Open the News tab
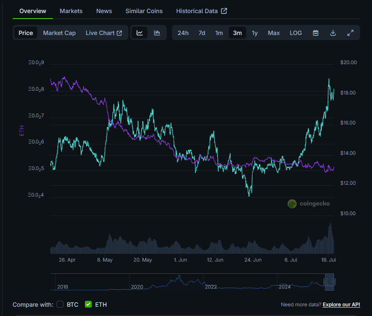 tap(104, 11)
